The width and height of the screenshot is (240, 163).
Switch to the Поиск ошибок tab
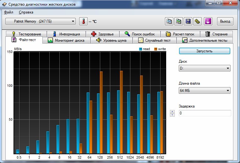coord(140,34)
